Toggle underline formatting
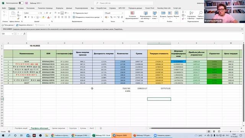Screen dimensions: 245x138 [x=32, y=17]
